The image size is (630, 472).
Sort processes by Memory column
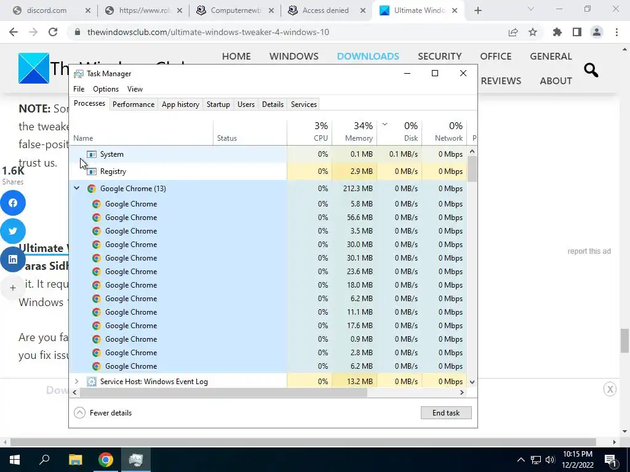(x=354, y=133)
